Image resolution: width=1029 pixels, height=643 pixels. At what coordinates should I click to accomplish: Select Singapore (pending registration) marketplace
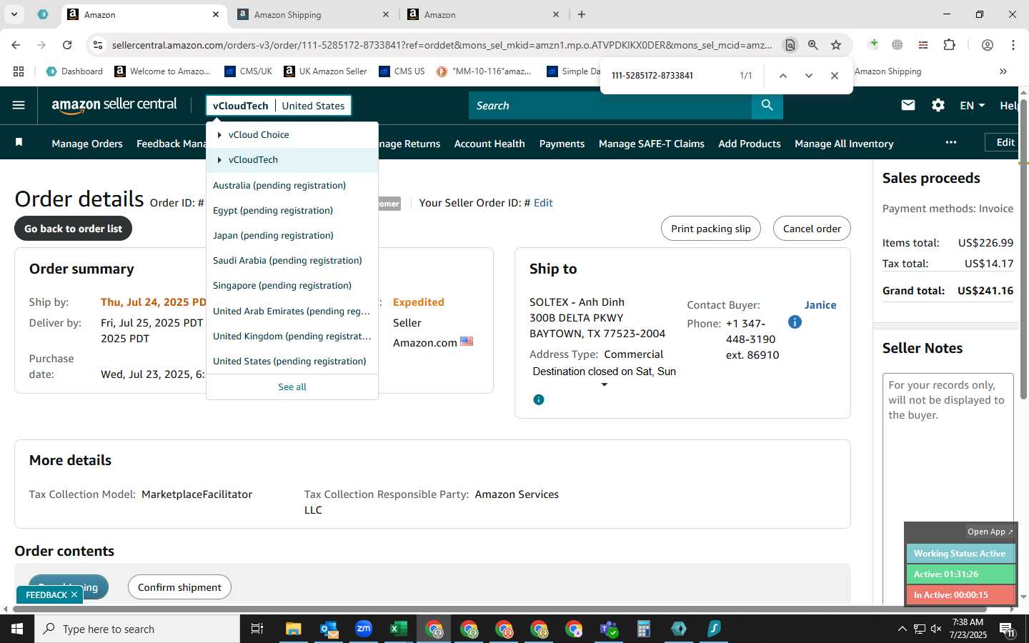[282, 285]
